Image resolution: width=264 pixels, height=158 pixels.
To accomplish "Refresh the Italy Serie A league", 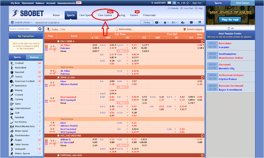I will click(x=202, y=41).
